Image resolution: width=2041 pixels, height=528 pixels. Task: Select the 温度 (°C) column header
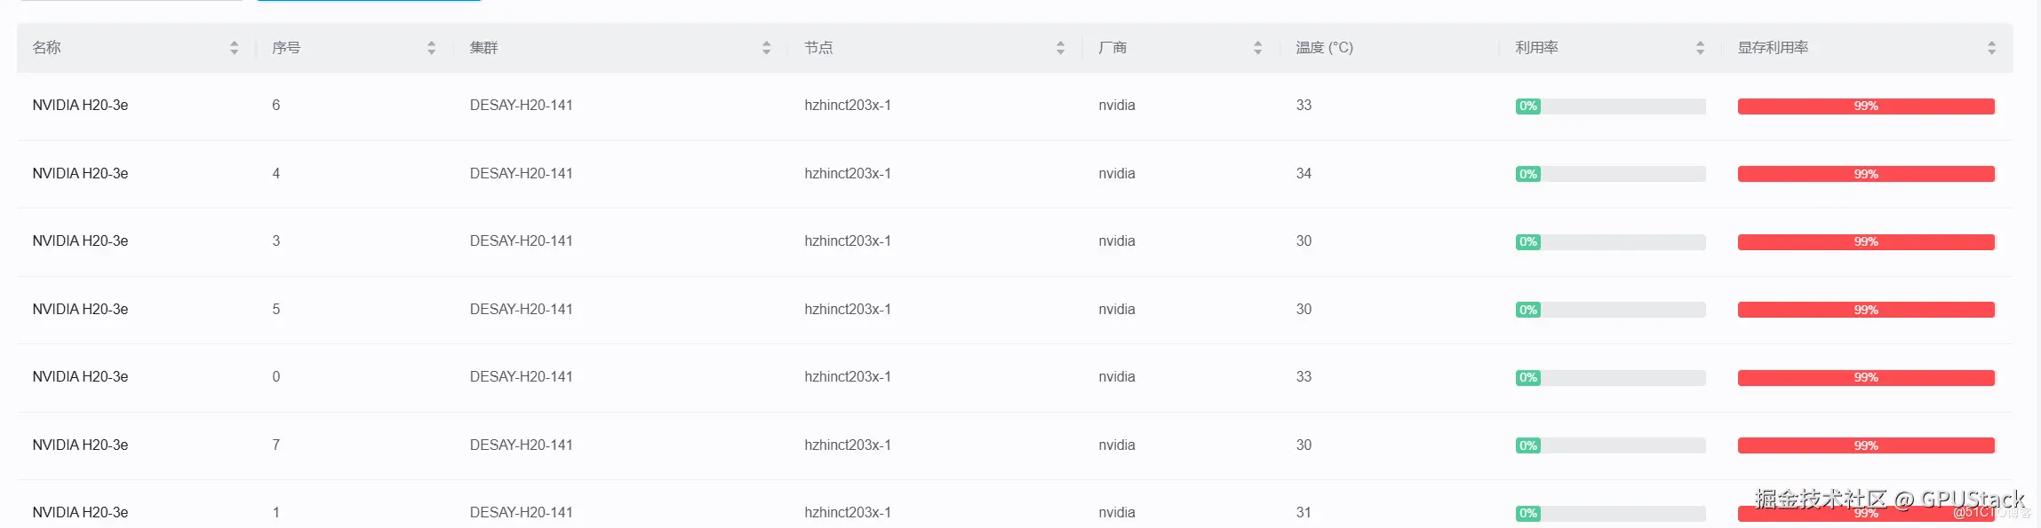(x=1324, y=48)
